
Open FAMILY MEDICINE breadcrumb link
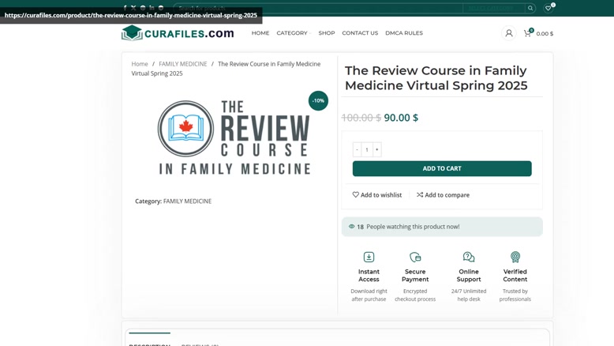[x=183, y=64]
